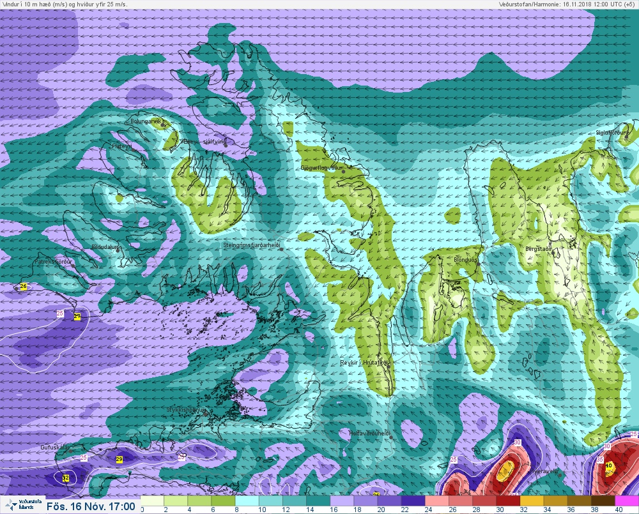The image size is (639, 514).
Task: Click the legend scale value 20
Action: click(x=381, y=510)
